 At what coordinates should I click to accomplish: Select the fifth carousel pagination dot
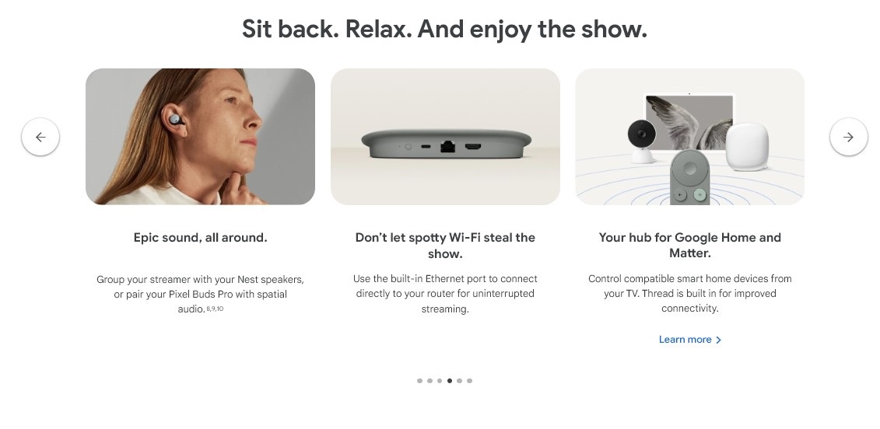point(460,381)
